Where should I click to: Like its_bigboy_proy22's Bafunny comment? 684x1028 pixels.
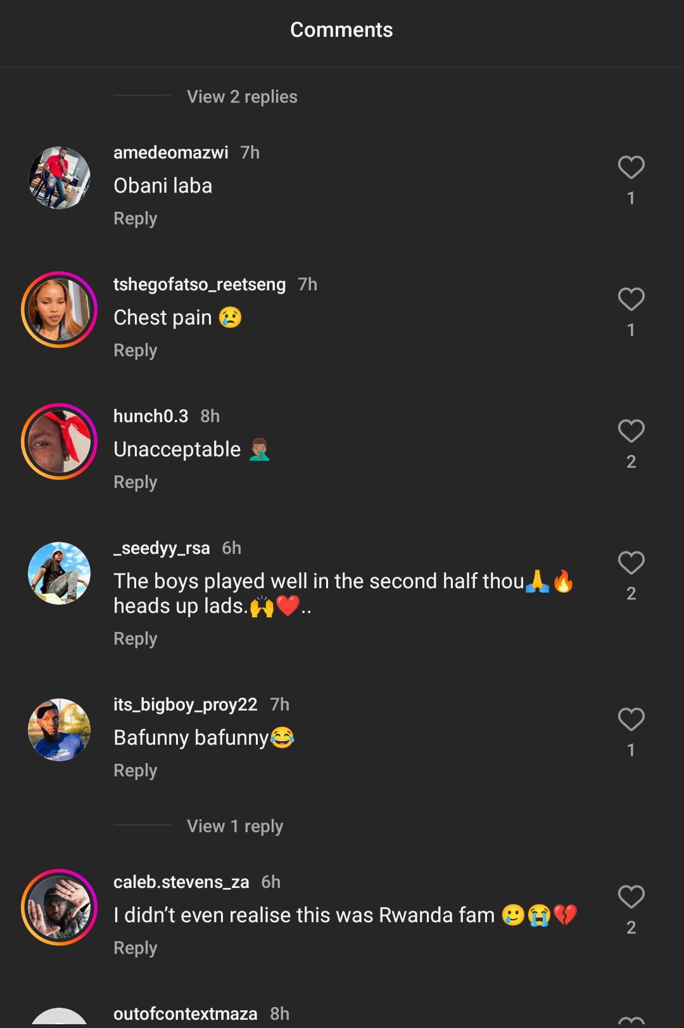coord(631,720)
